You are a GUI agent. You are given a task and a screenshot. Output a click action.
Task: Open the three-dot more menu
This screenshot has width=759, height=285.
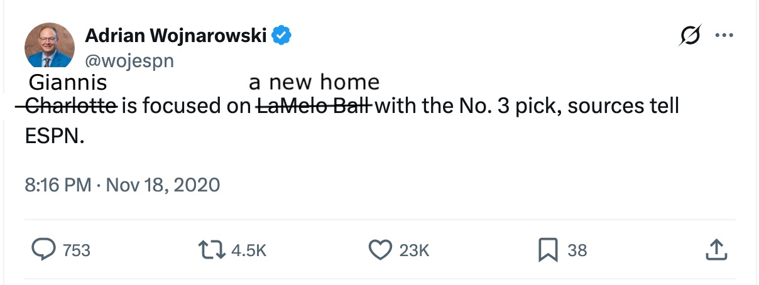pos(724,36)
